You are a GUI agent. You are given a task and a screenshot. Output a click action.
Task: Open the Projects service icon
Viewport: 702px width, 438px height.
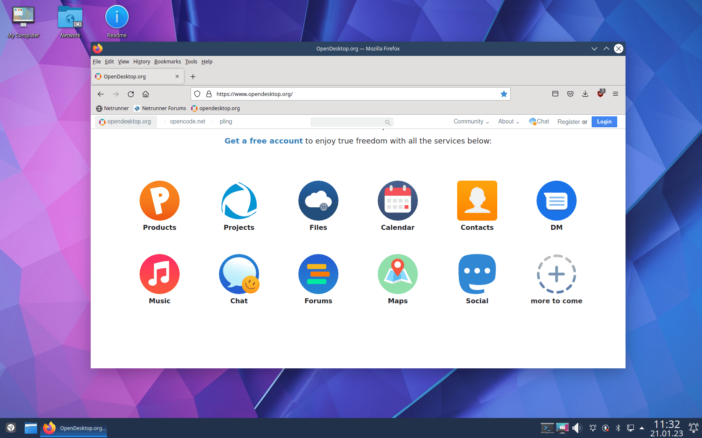(239, 201)
